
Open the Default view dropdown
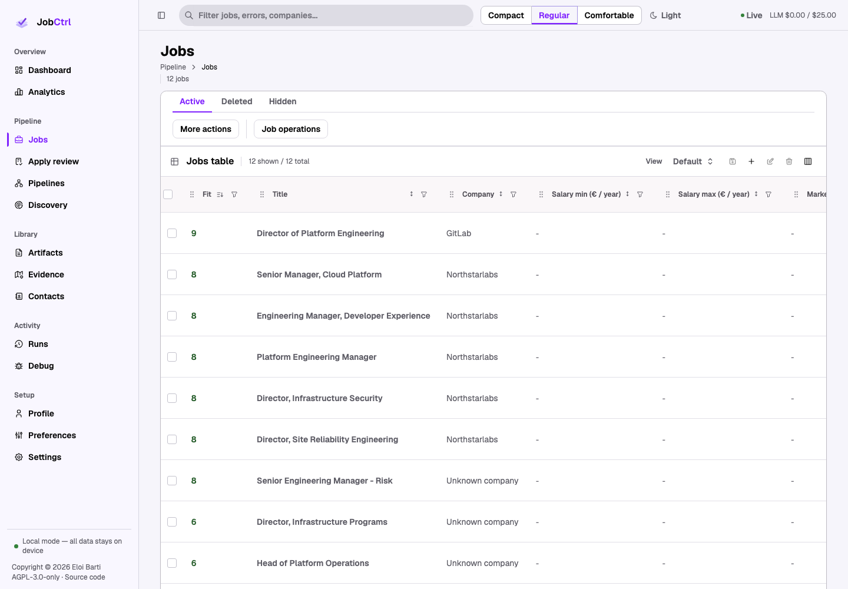[693, 161]
